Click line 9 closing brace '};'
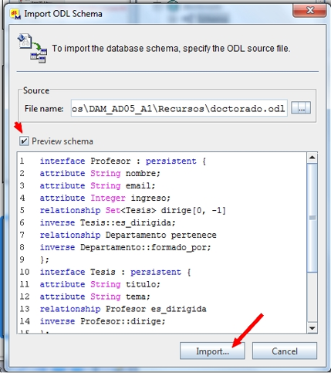The image size is (331, 373). (x=44, y=259)
